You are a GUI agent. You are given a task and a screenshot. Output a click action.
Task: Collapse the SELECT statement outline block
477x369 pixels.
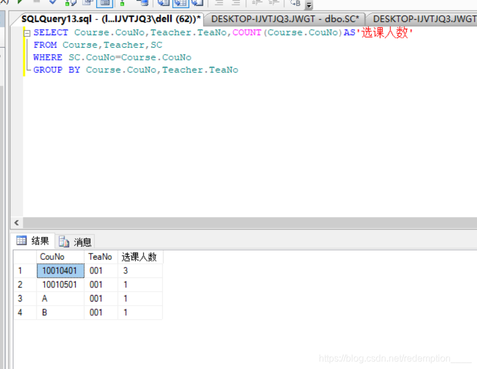tap(27, 33)
